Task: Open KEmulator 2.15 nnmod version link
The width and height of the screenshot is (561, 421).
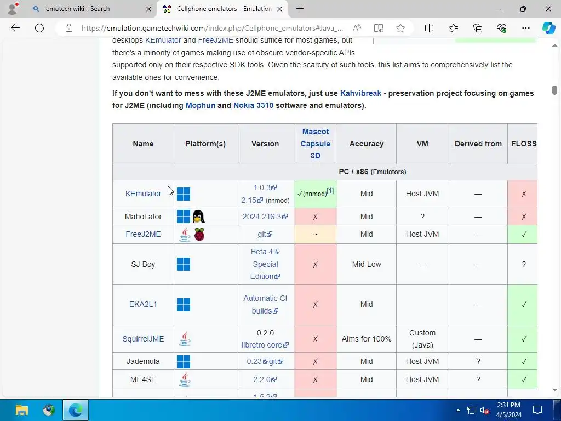Action: 252,200
